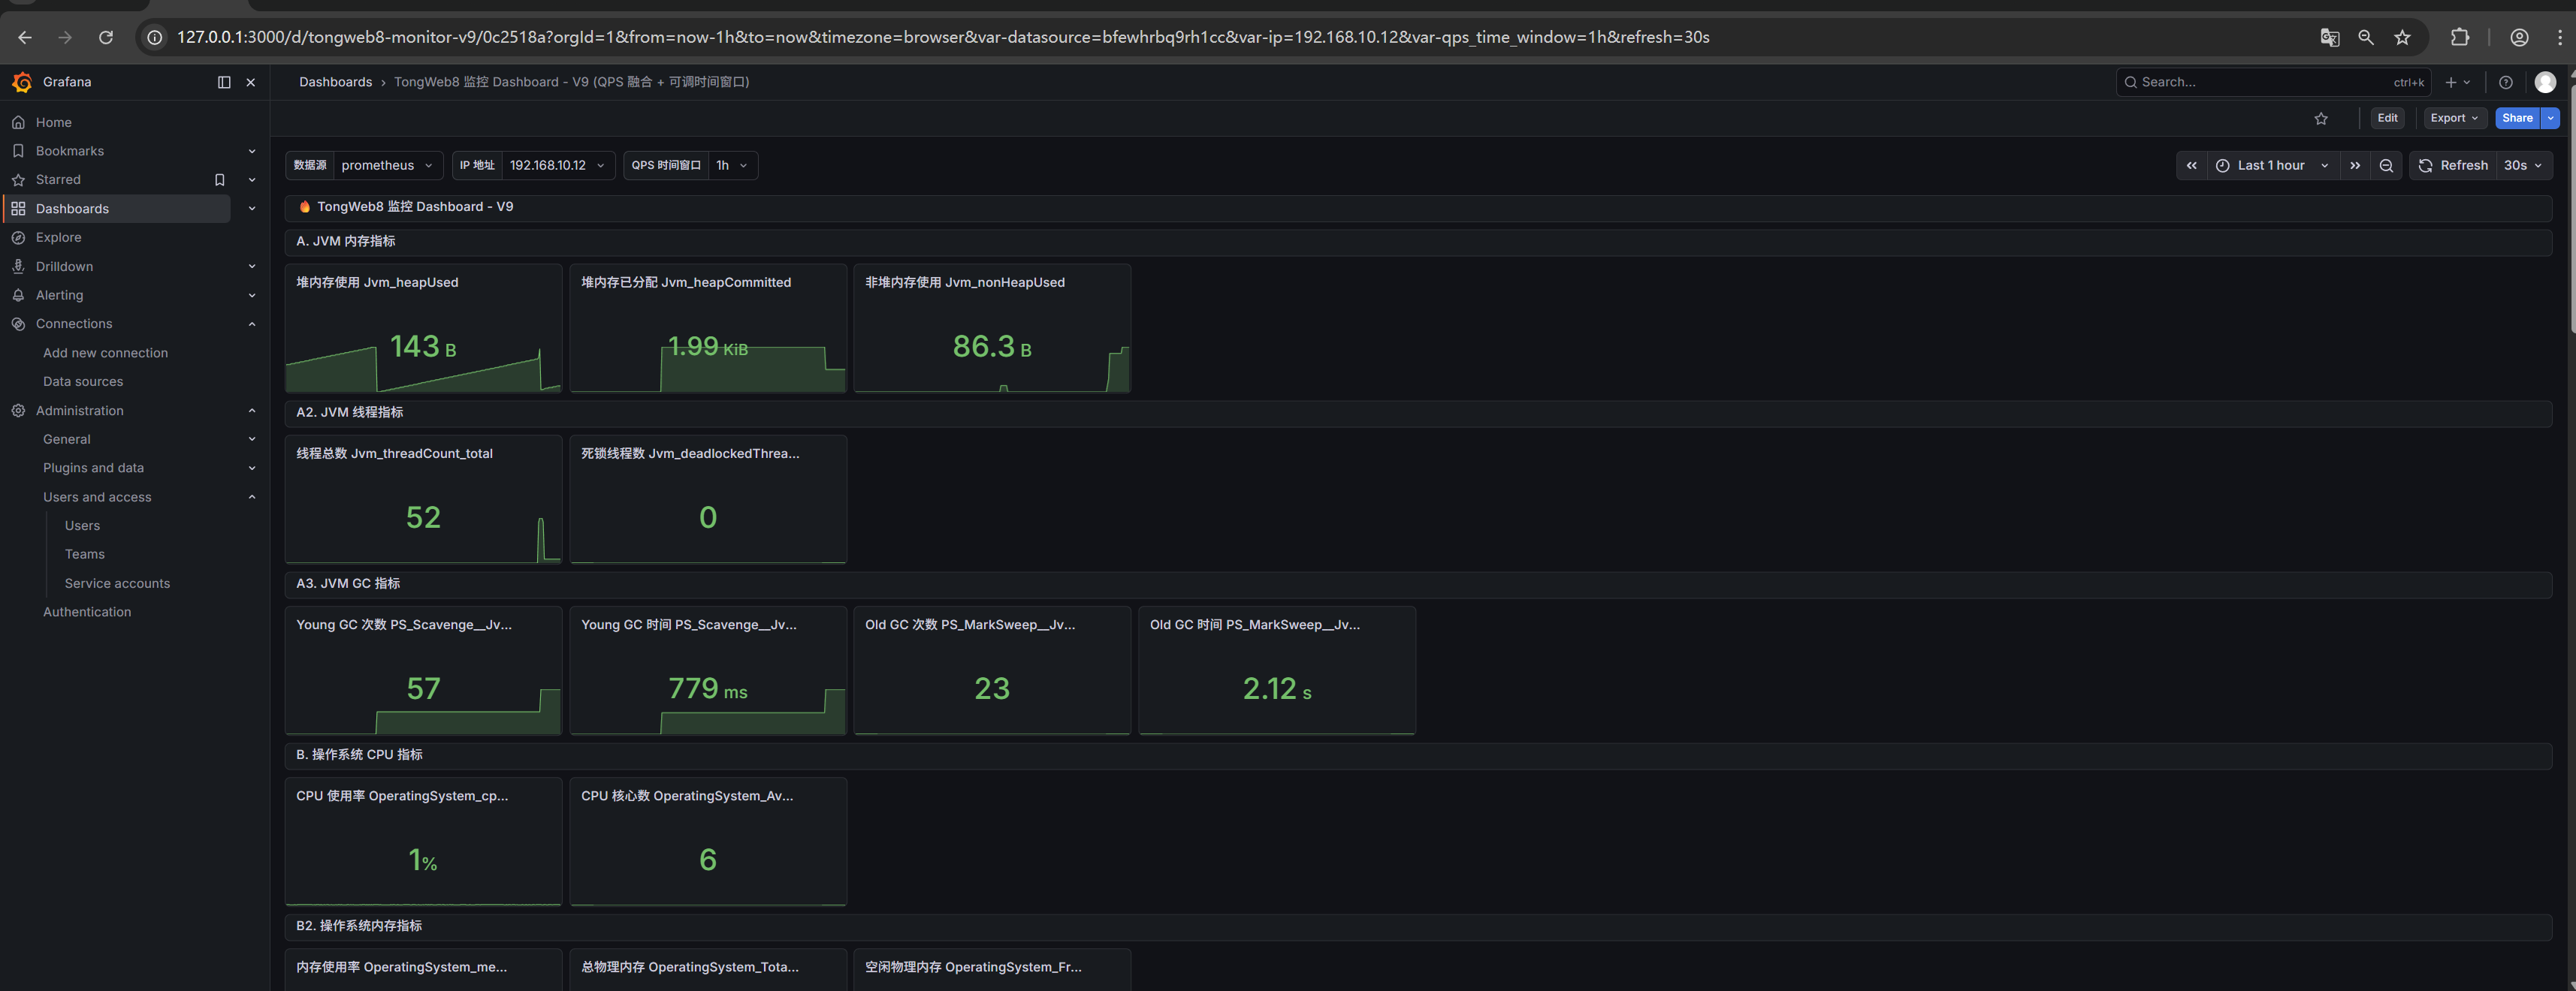
Task: Select Data sources menu item
Action: [83, 381]
